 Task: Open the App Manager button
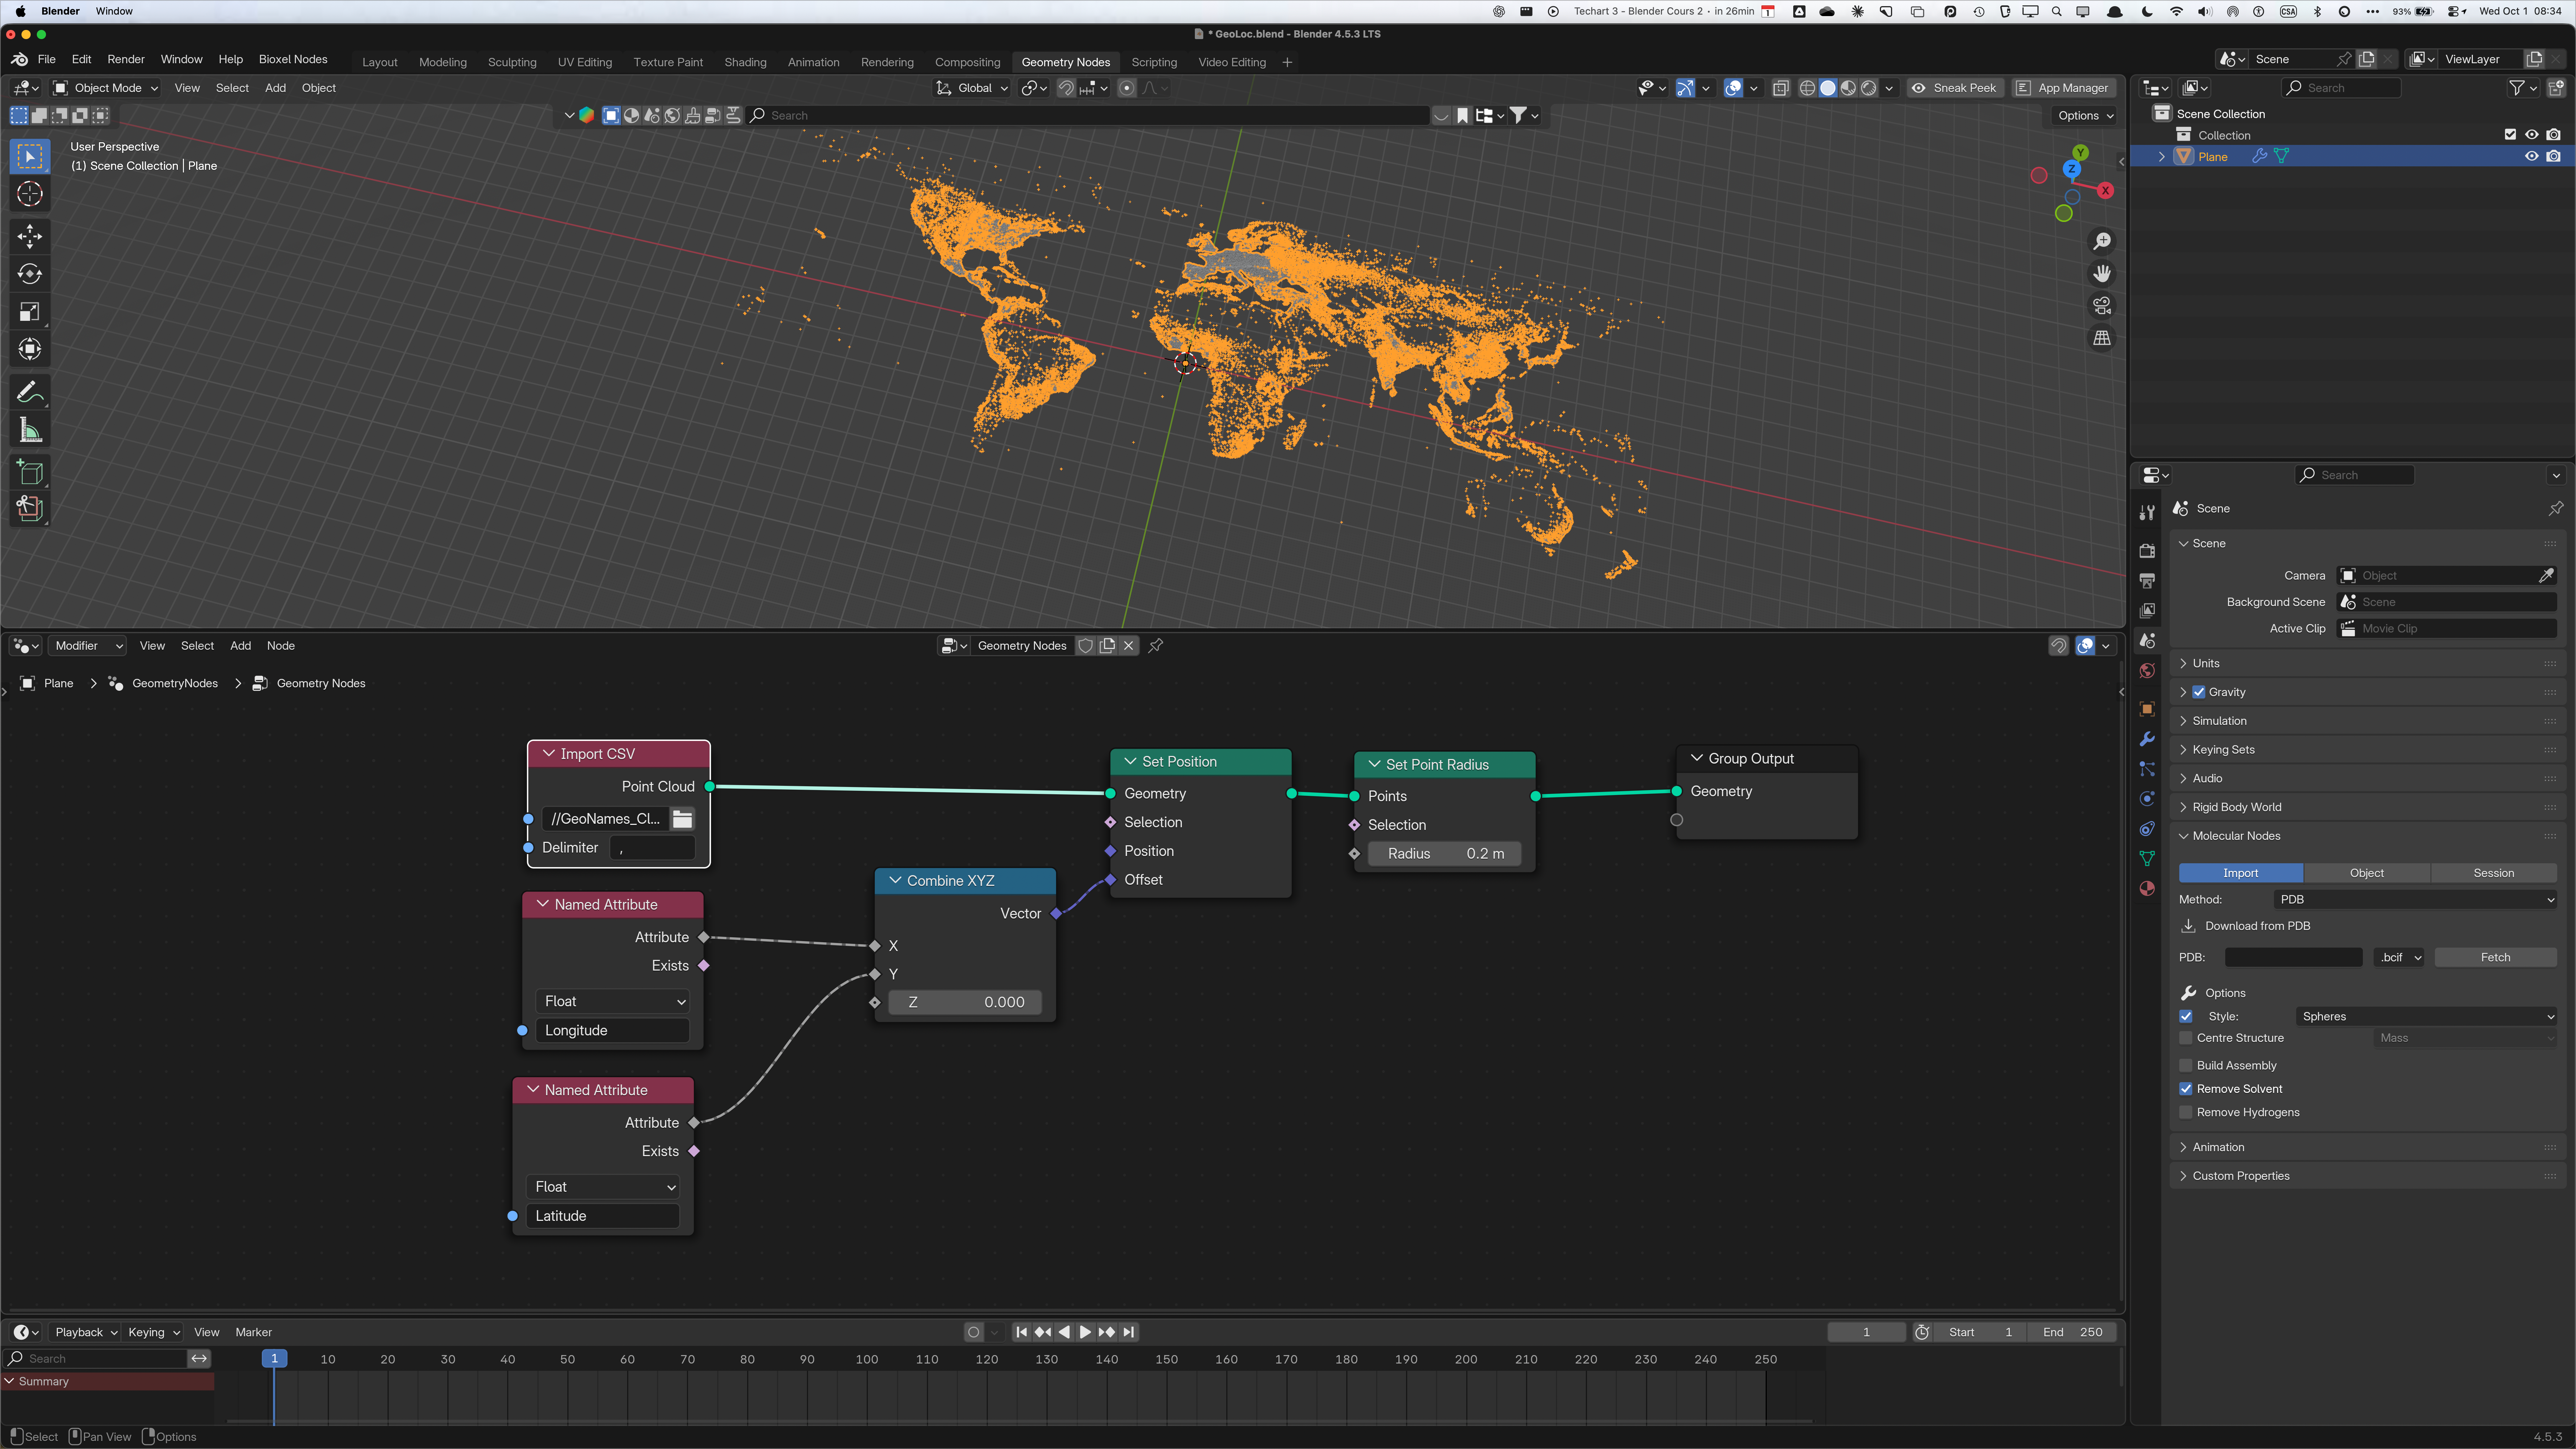pos(2064,88)
